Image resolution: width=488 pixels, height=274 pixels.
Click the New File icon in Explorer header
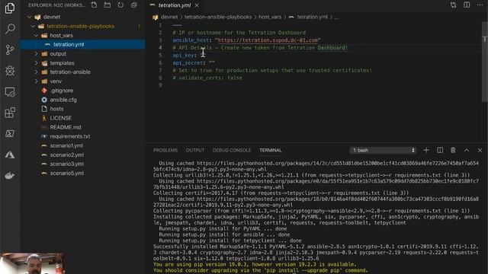[94, 5]
